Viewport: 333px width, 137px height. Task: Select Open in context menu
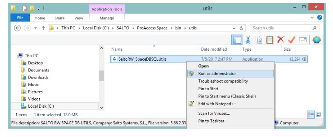(x=231, y=66)
